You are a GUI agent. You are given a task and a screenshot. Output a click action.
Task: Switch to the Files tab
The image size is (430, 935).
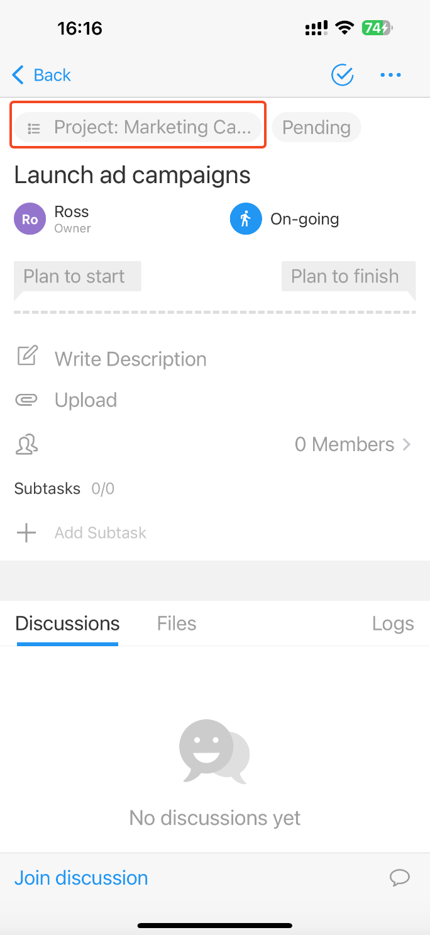click(177, 624)
